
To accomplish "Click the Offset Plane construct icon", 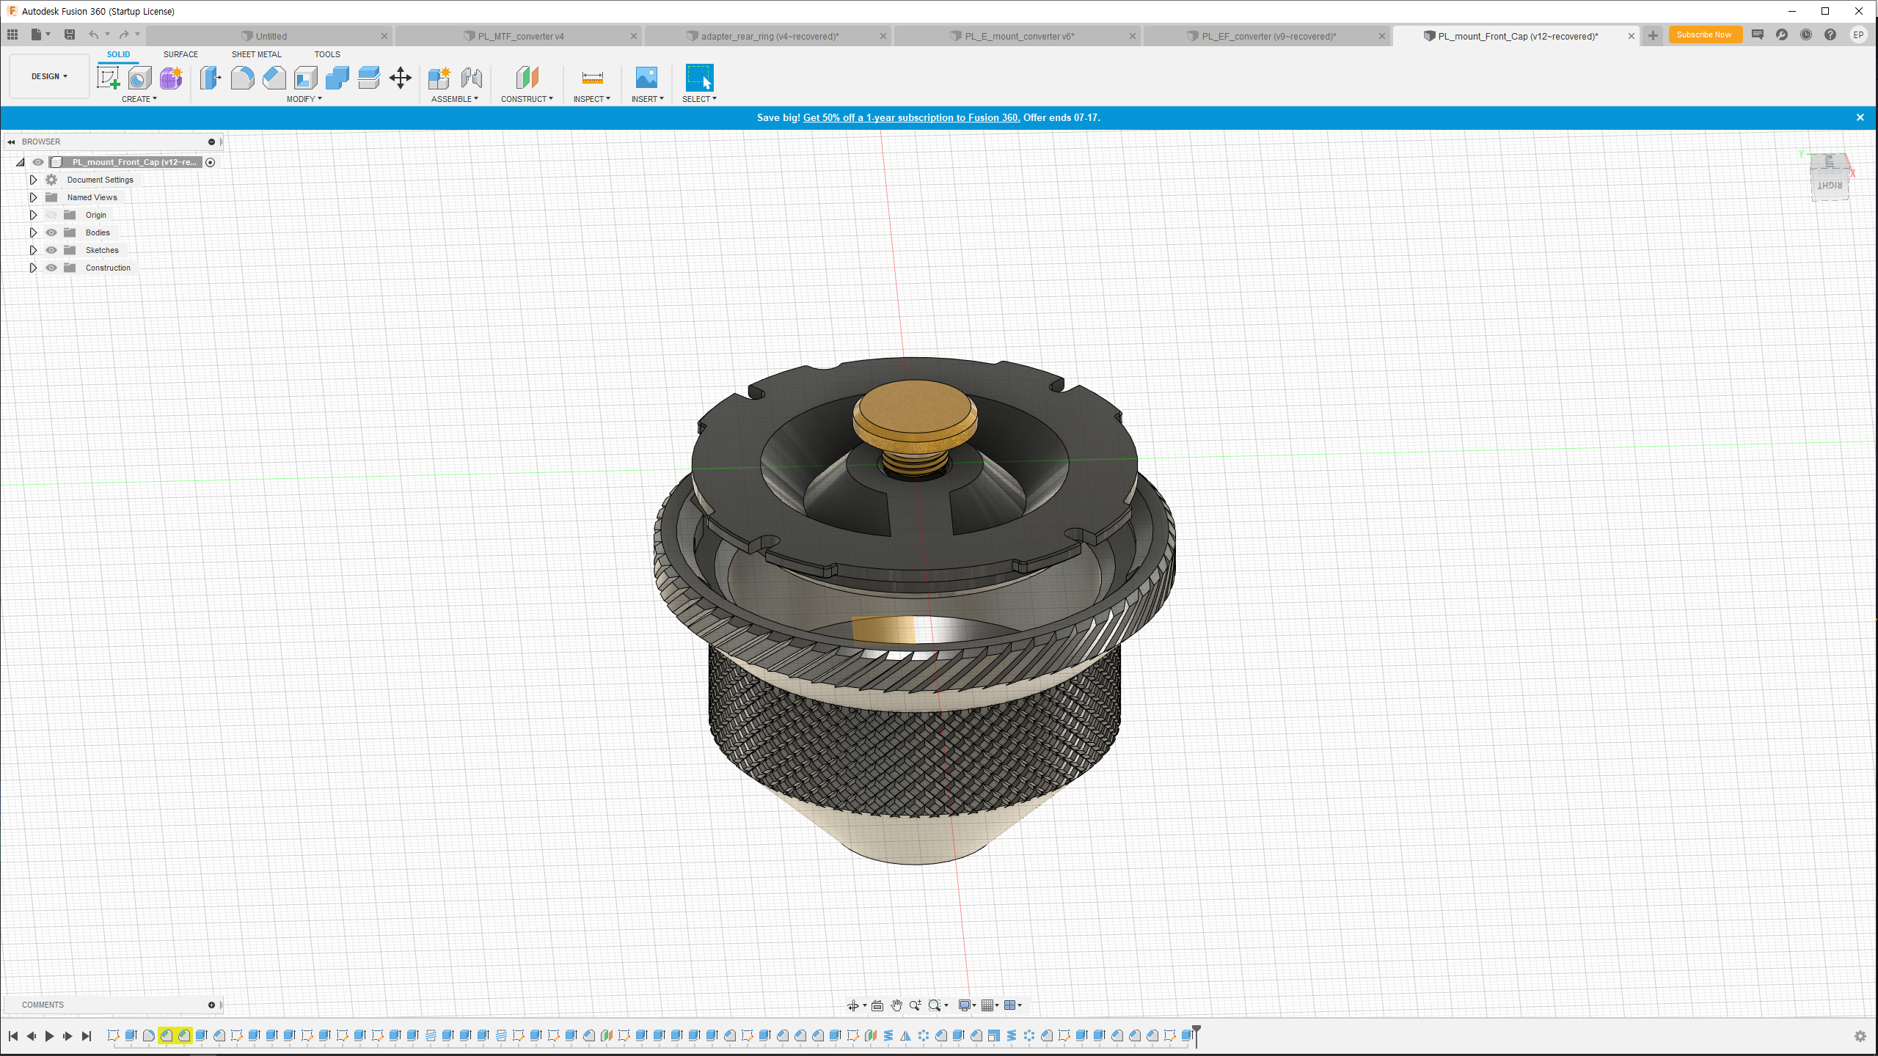I will click(527, 78).
